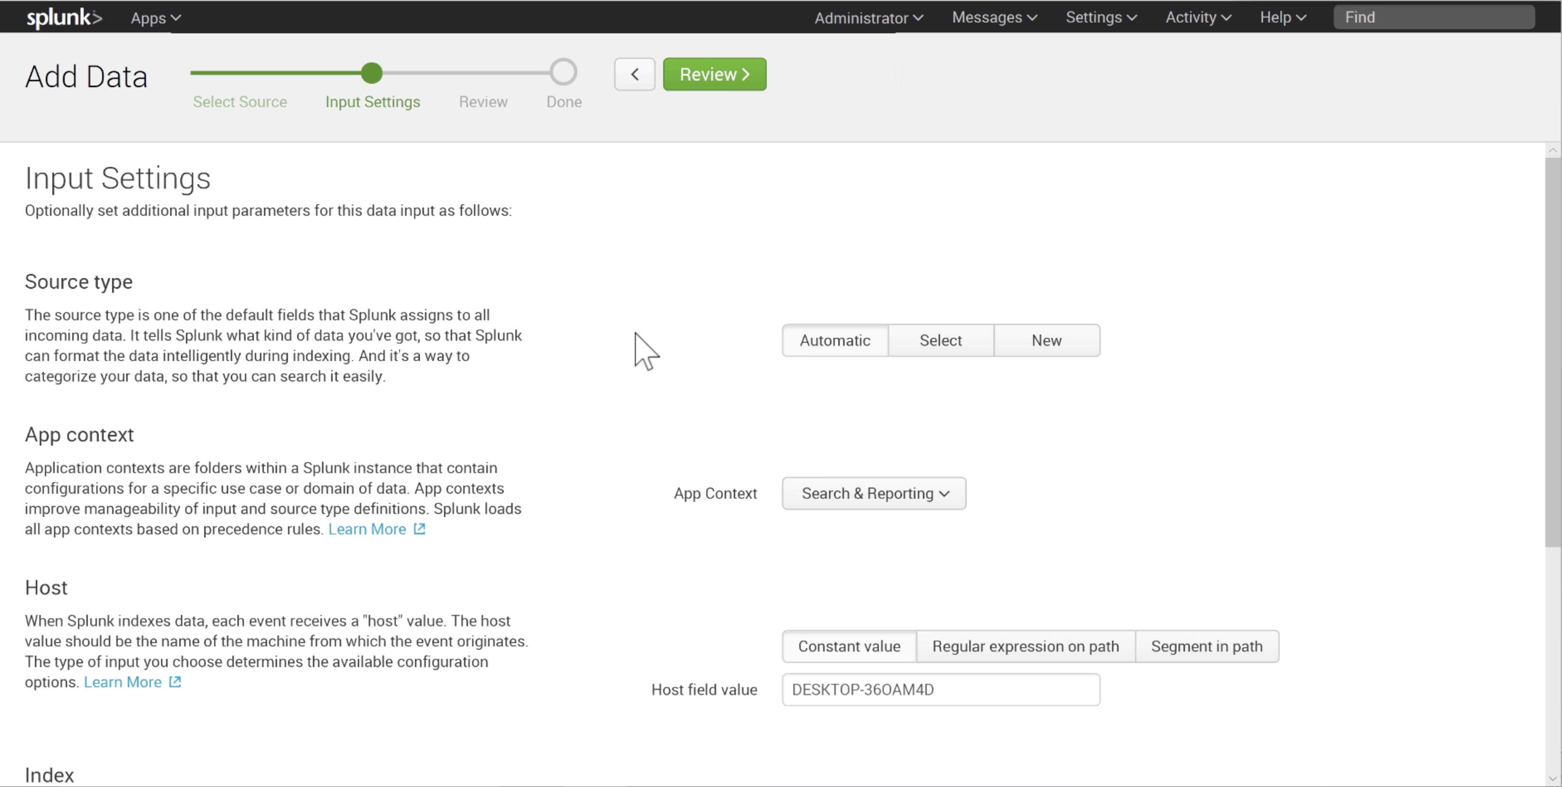Screen dimensions: 1562x787
Task: Click the Input Settings step tab
Action: pos(372,101)
